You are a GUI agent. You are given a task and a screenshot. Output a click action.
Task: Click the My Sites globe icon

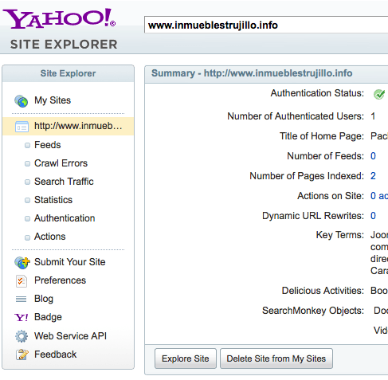22,101
